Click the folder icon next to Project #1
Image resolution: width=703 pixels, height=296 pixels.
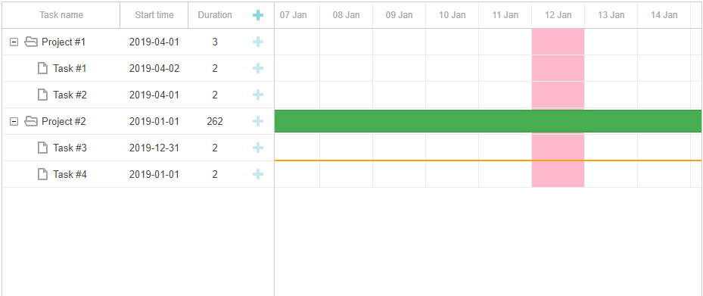coord(31,42)
